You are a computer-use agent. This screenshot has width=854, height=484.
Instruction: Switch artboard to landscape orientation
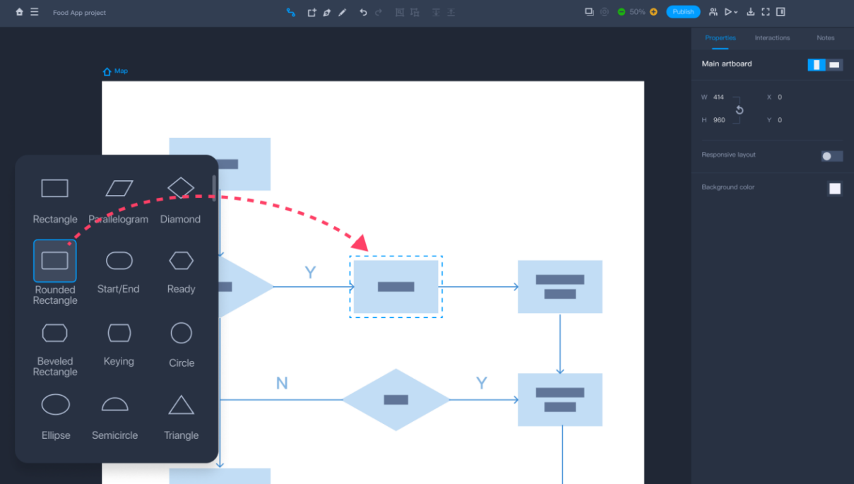pyautogui.click(x=835, y=65)
